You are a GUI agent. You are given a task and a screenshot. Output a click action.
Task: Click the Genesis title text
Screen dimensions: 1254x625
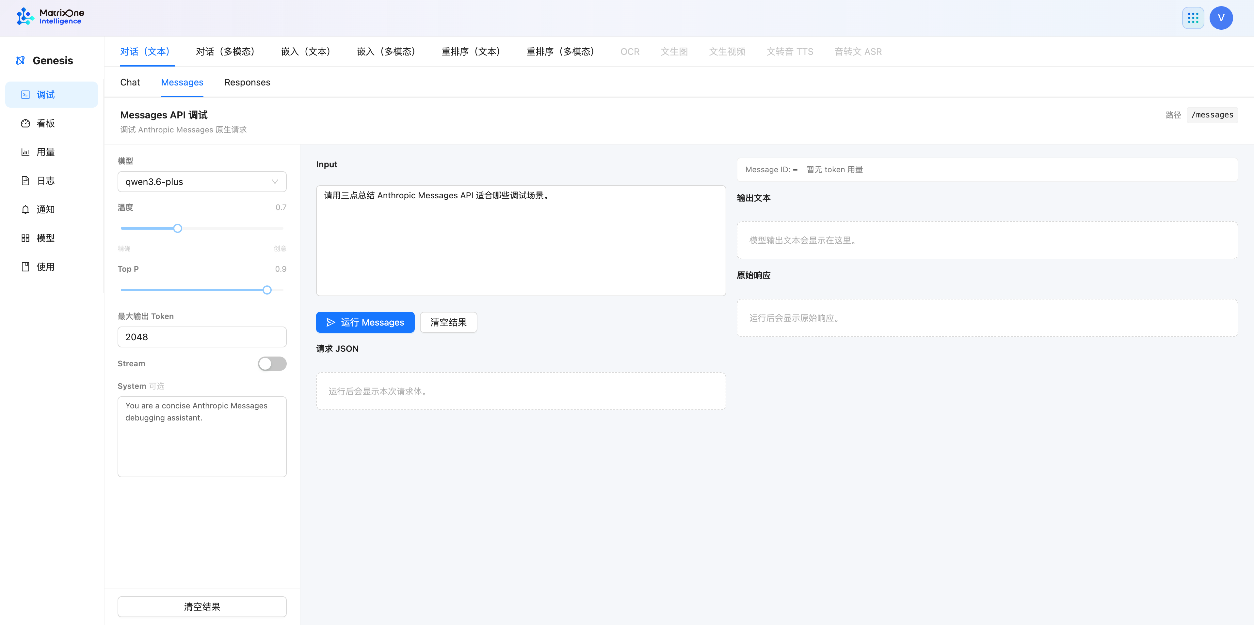click(x=53, y=61)
